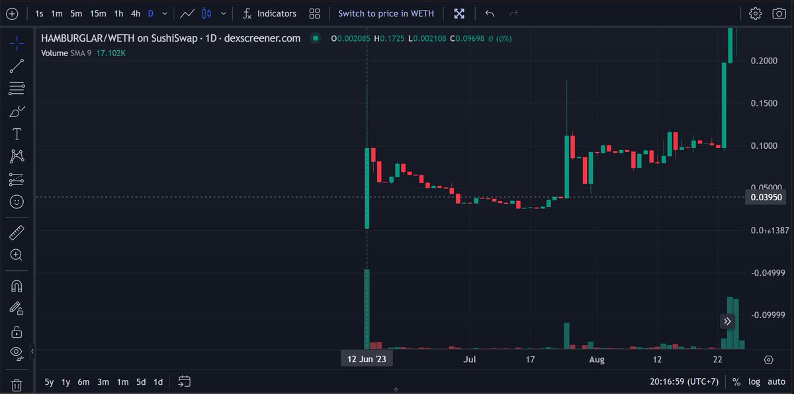Screen dimensions: 794x394
Task: Click the 0.03950 price label on the axis
Action: [x=766, y=197]
